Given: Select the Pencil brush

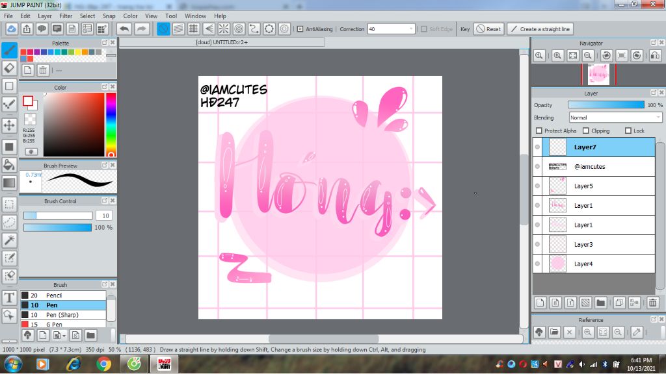Looking at the screenshot, I should point(63,295).
